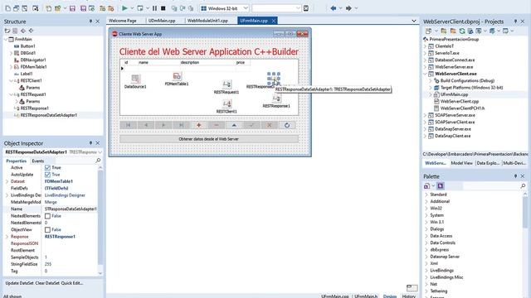Switch to the History tab at the bottom
Viewport: 531px width, 298px height.
409,296
